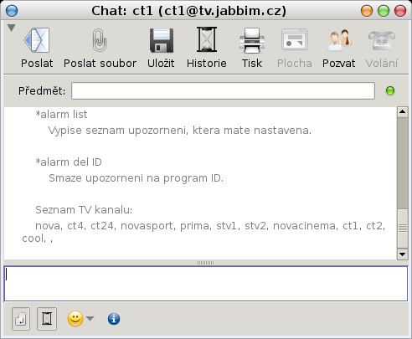Click the Poslat soubor paperclip icon
The width and height of the screenshot is (412, 339).
point(100,40)
